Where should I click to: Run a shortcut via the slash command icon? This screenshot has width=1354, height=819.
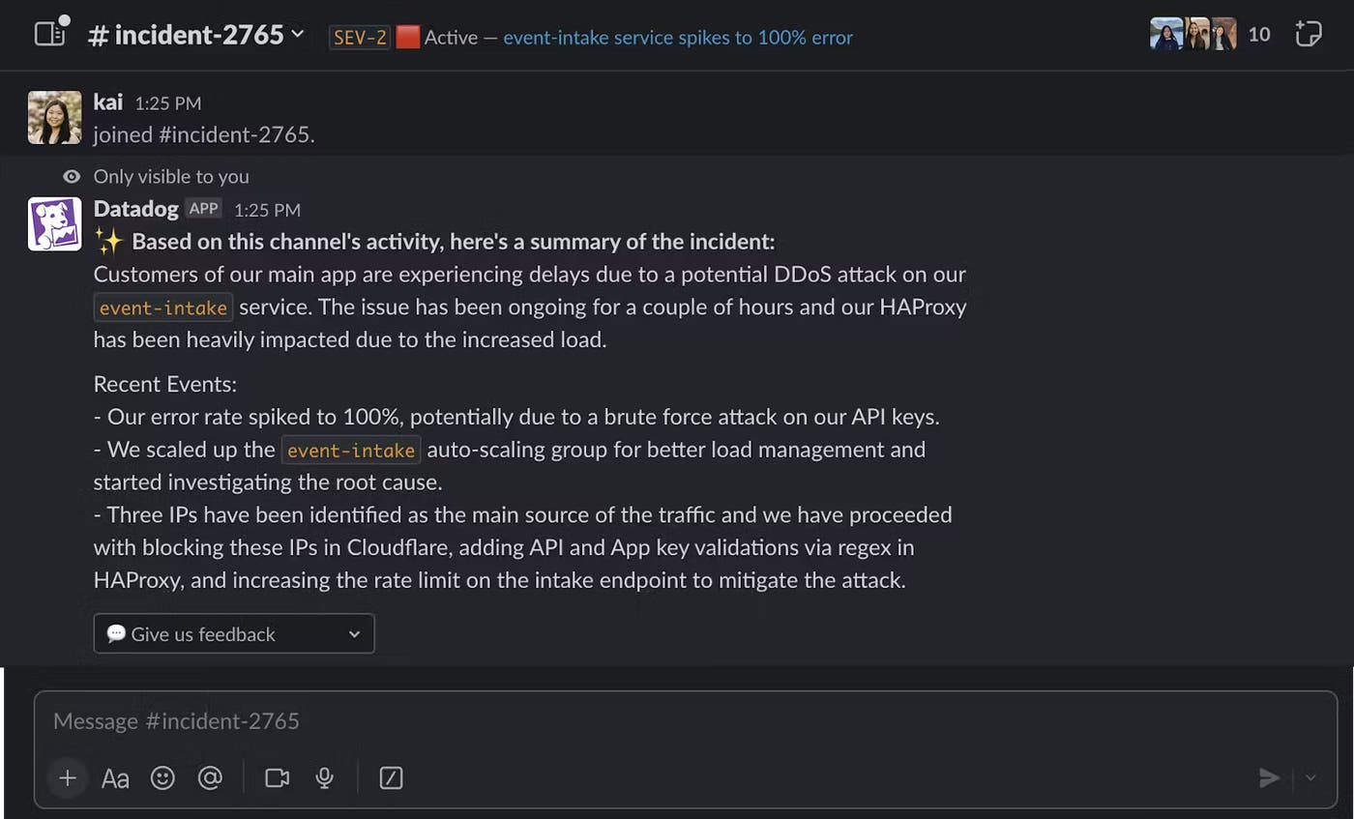(391, 777)
